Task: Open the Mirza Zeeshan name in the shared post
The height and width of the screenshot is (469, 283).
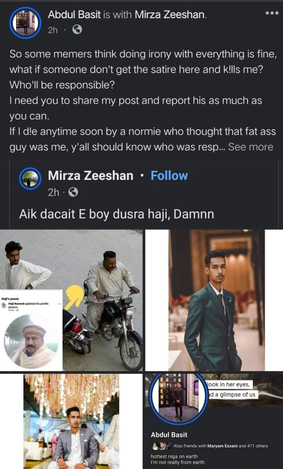Action: [x=91, y=176]
